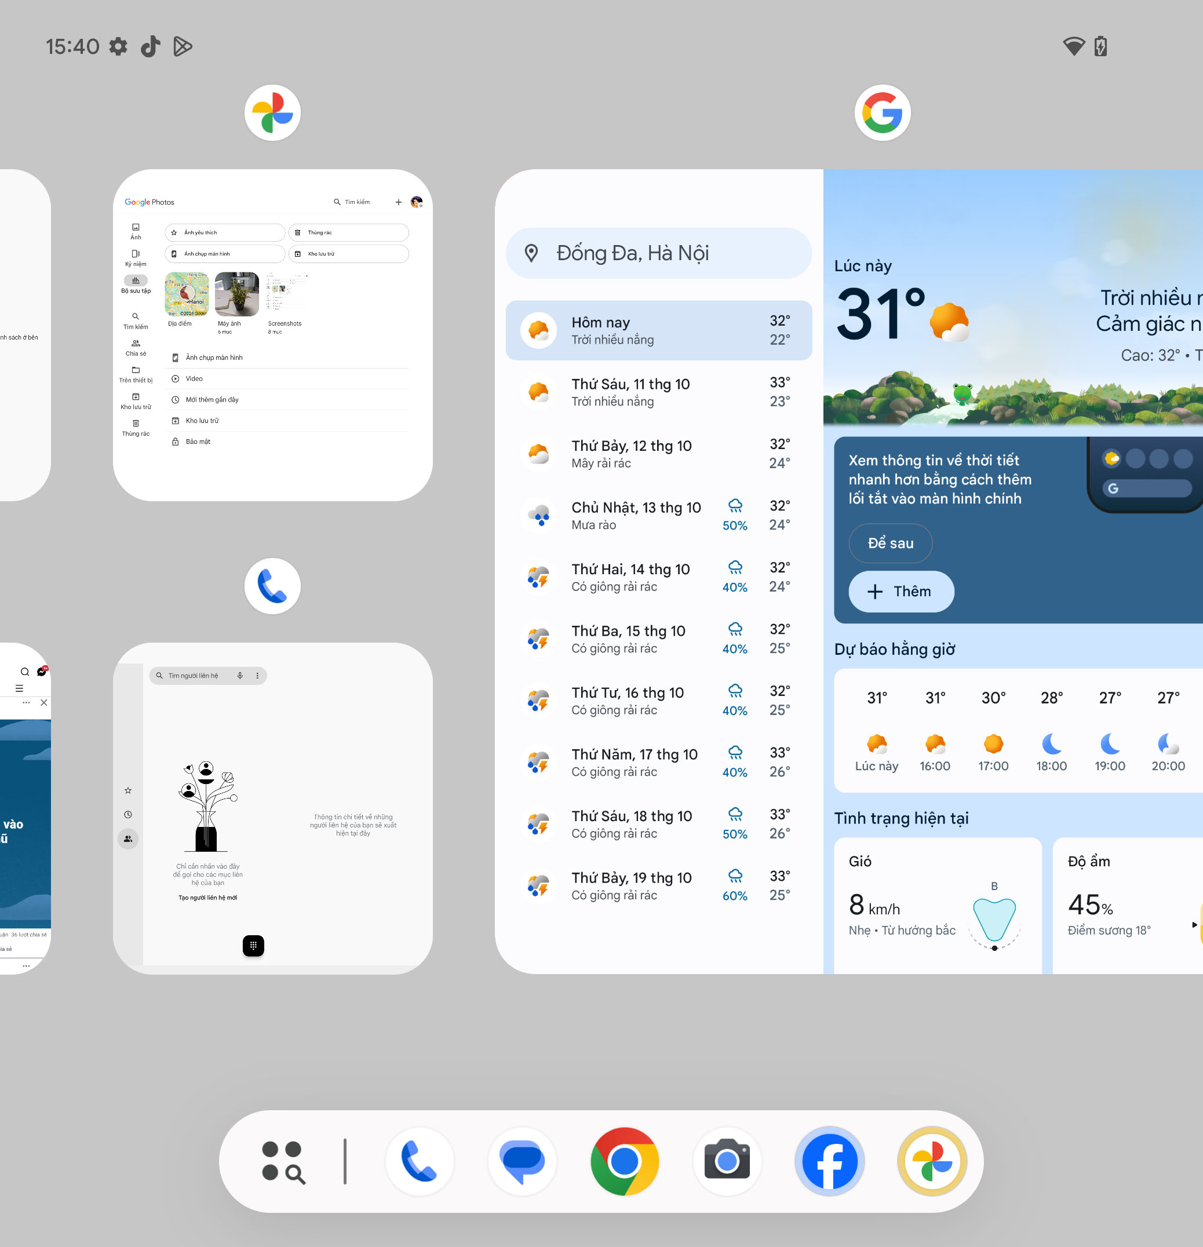The height and width of the screenshot is (1247, 1203).
Task: Tap the recents clock in the Phone sidebar
Action: point(128,814)
